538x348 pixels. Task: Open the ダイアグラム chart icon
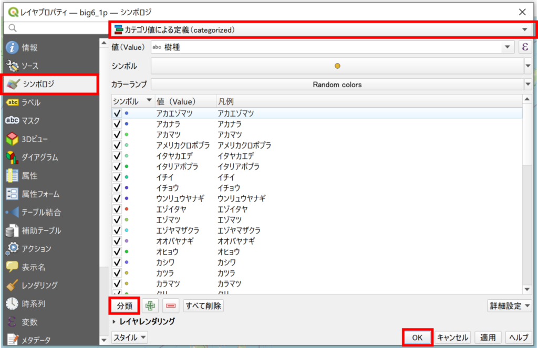(x=12, y=157)
